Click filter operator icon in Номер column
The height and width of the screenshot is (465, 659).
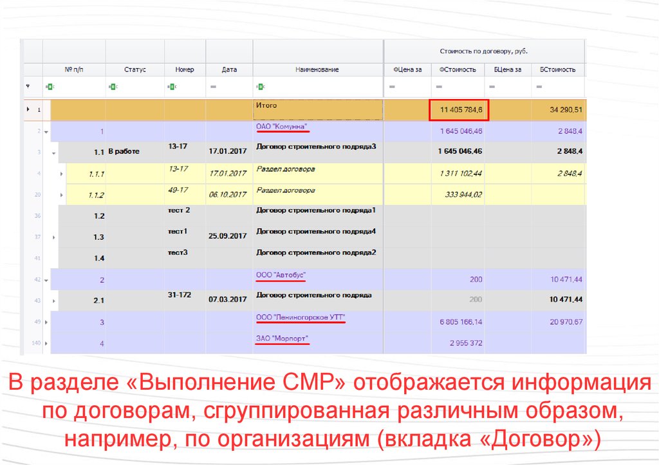(171, 86)
